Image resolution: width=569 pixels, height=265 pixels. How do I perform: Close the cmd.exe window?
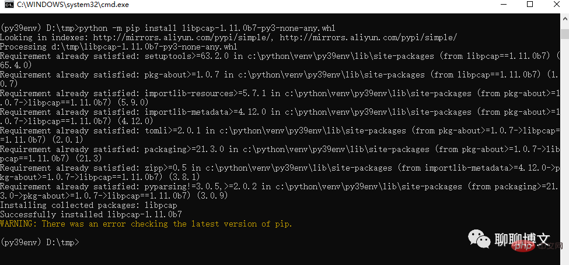(x=556, y=5)
